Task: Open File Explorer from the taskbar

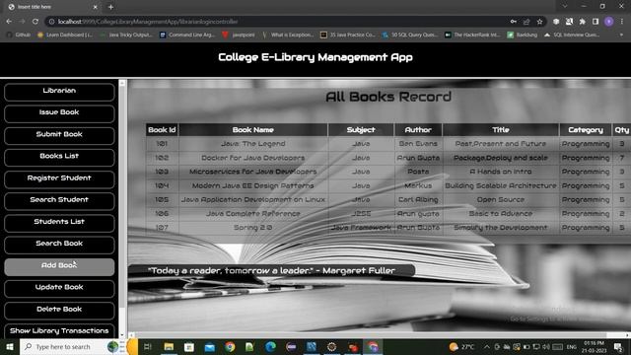Action: click(169, 346)
